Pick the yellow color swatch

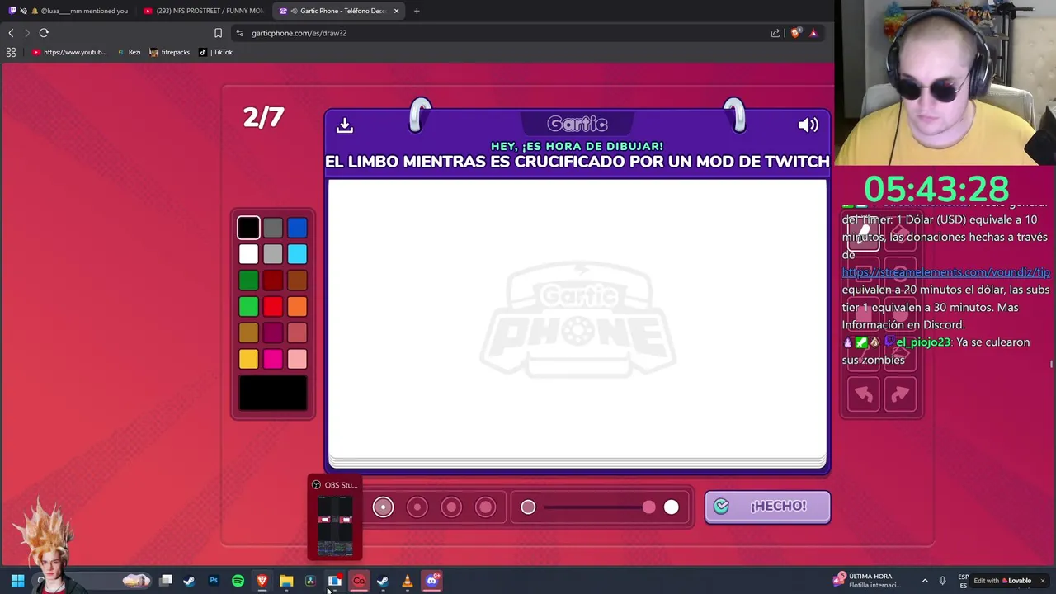(248, 359)
